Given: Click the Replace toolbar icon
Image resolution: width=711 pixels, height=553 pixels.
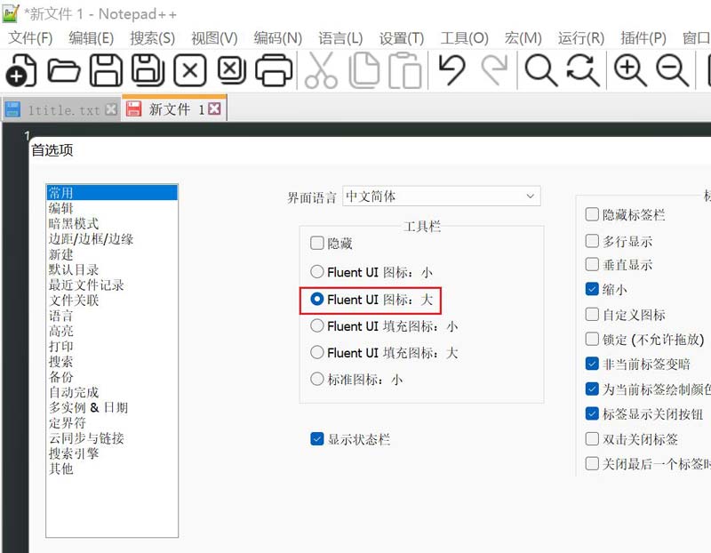Looking at the screenshot, I should pos(583,70).
